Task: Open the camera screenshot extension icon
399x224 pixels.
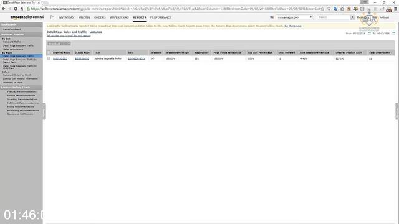Action: (342, 9)
